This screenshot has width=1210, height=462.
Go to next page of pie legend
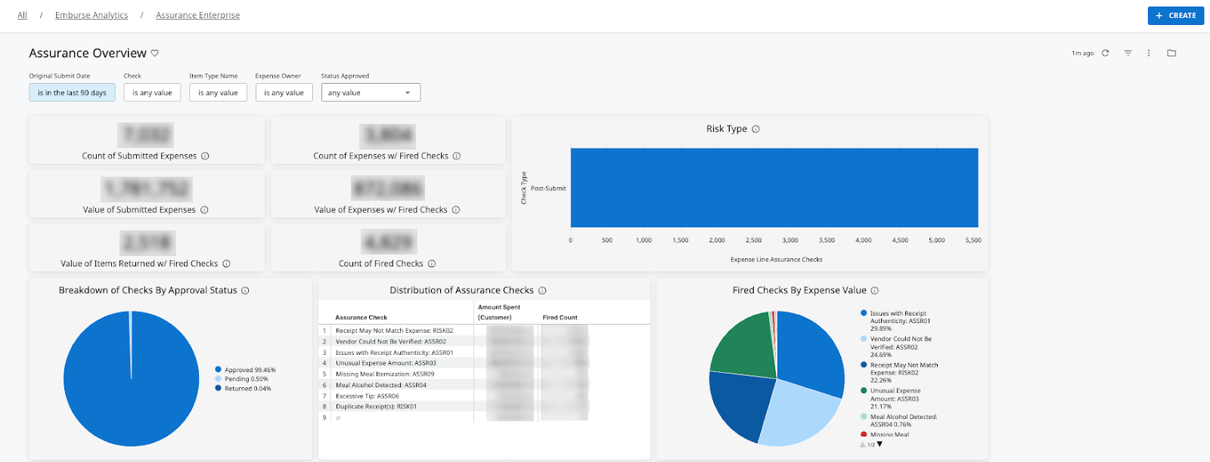point(880,445)
